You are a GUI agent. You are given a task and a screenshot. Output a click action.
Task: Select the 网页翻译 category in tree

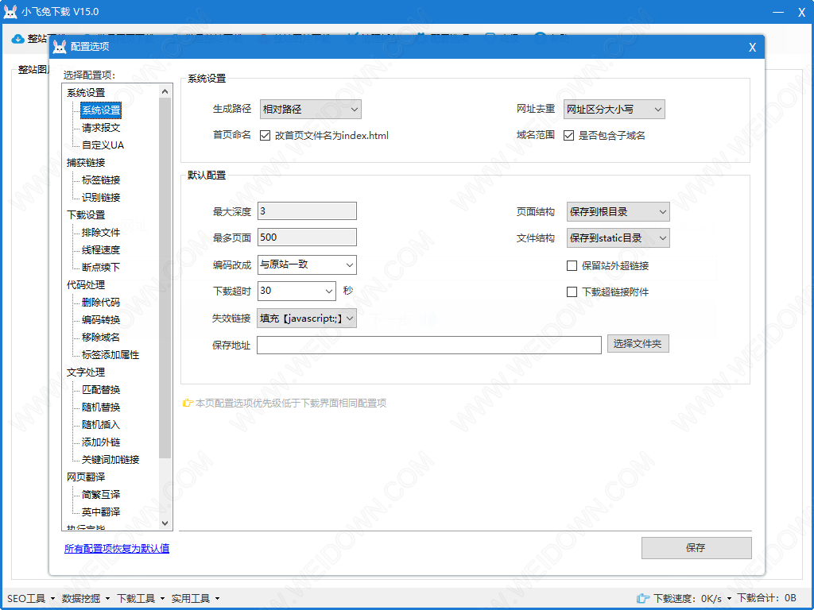coord(86,477)
